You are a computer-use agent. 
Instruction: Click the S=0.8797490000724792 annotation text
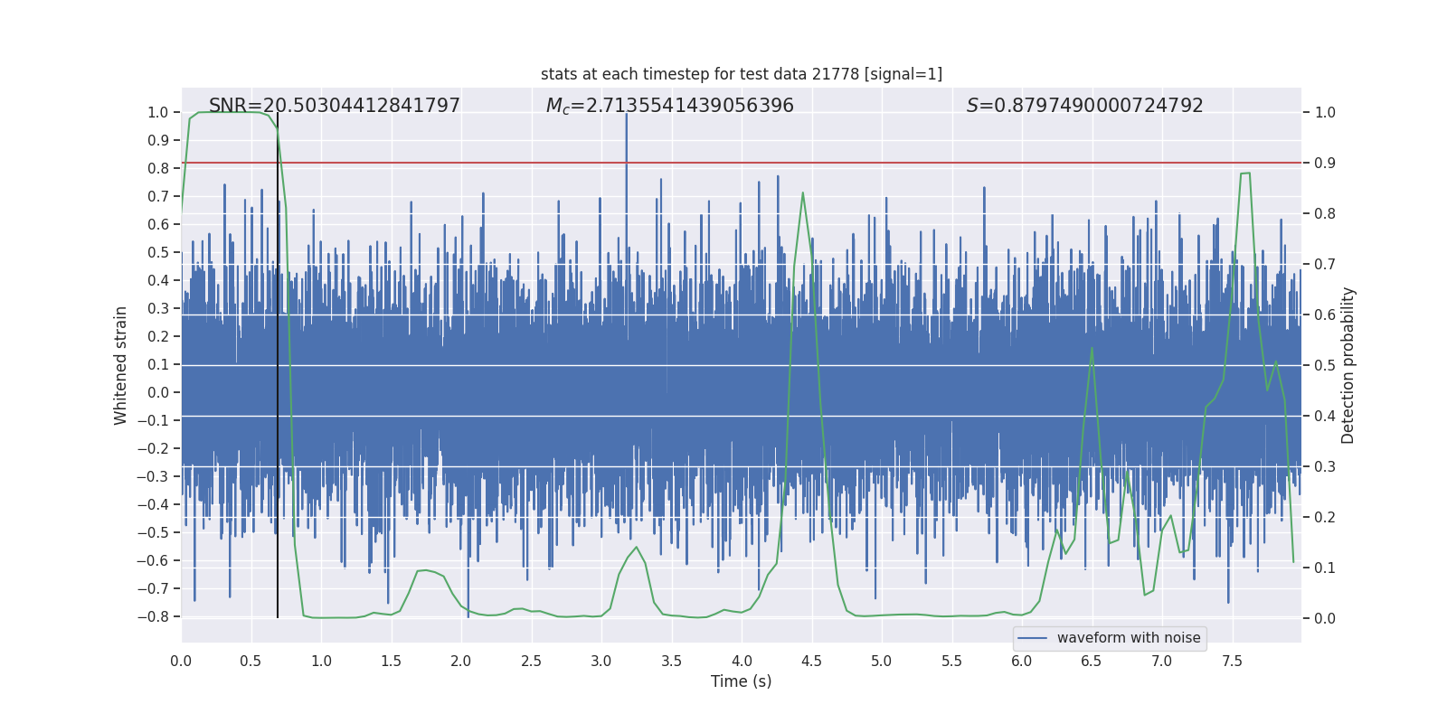pos(1084,106)
